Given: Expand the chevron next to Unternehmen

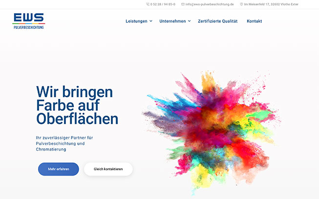Looking at the screenshot, I should click(189, 21).
